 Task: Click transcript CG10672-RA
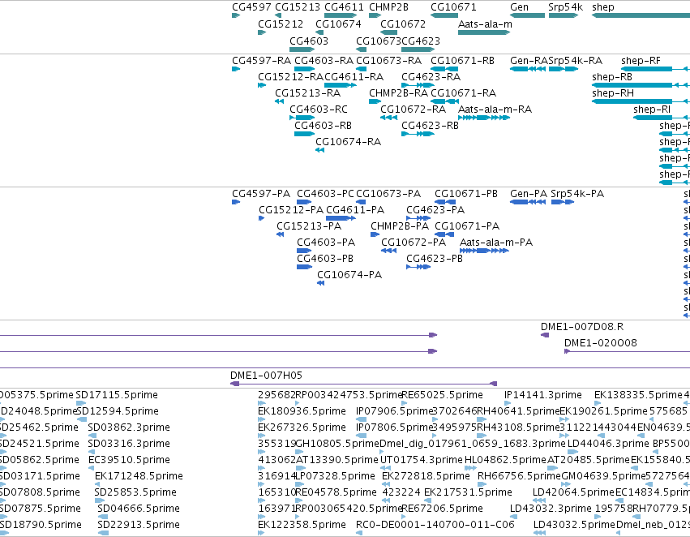pyautogui.click(x=414, y=110)
